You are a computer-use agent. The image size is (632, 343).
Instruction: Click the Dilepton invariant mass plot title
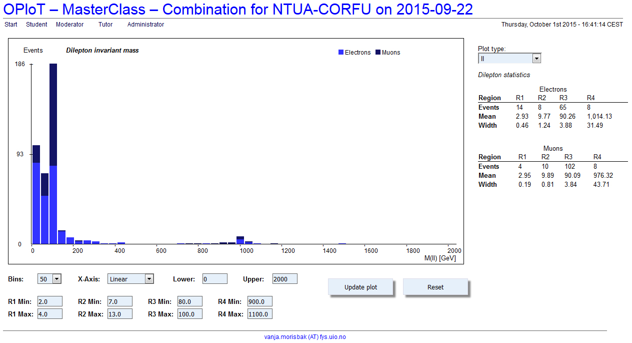coord(102,51)
